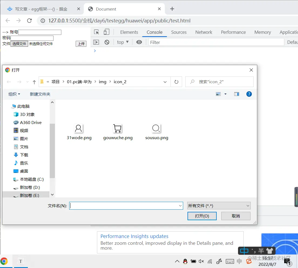Click the browser forward arrow

18,21
